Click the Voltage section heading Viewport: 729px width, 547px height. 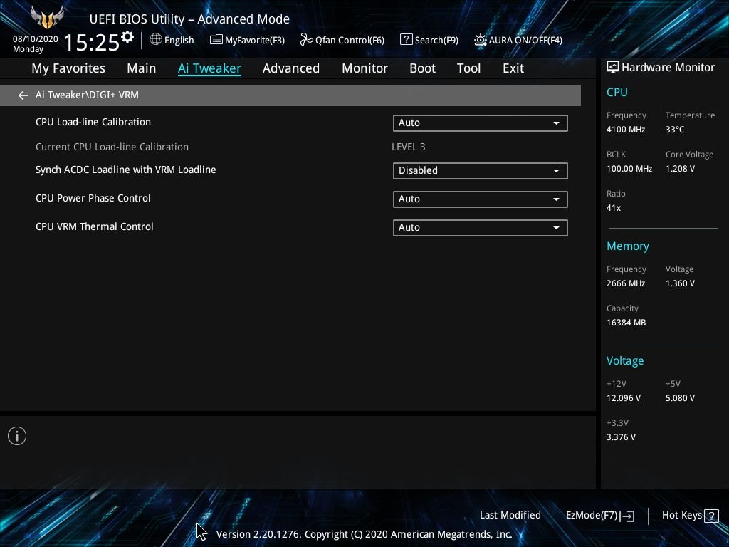click(625, 361)
